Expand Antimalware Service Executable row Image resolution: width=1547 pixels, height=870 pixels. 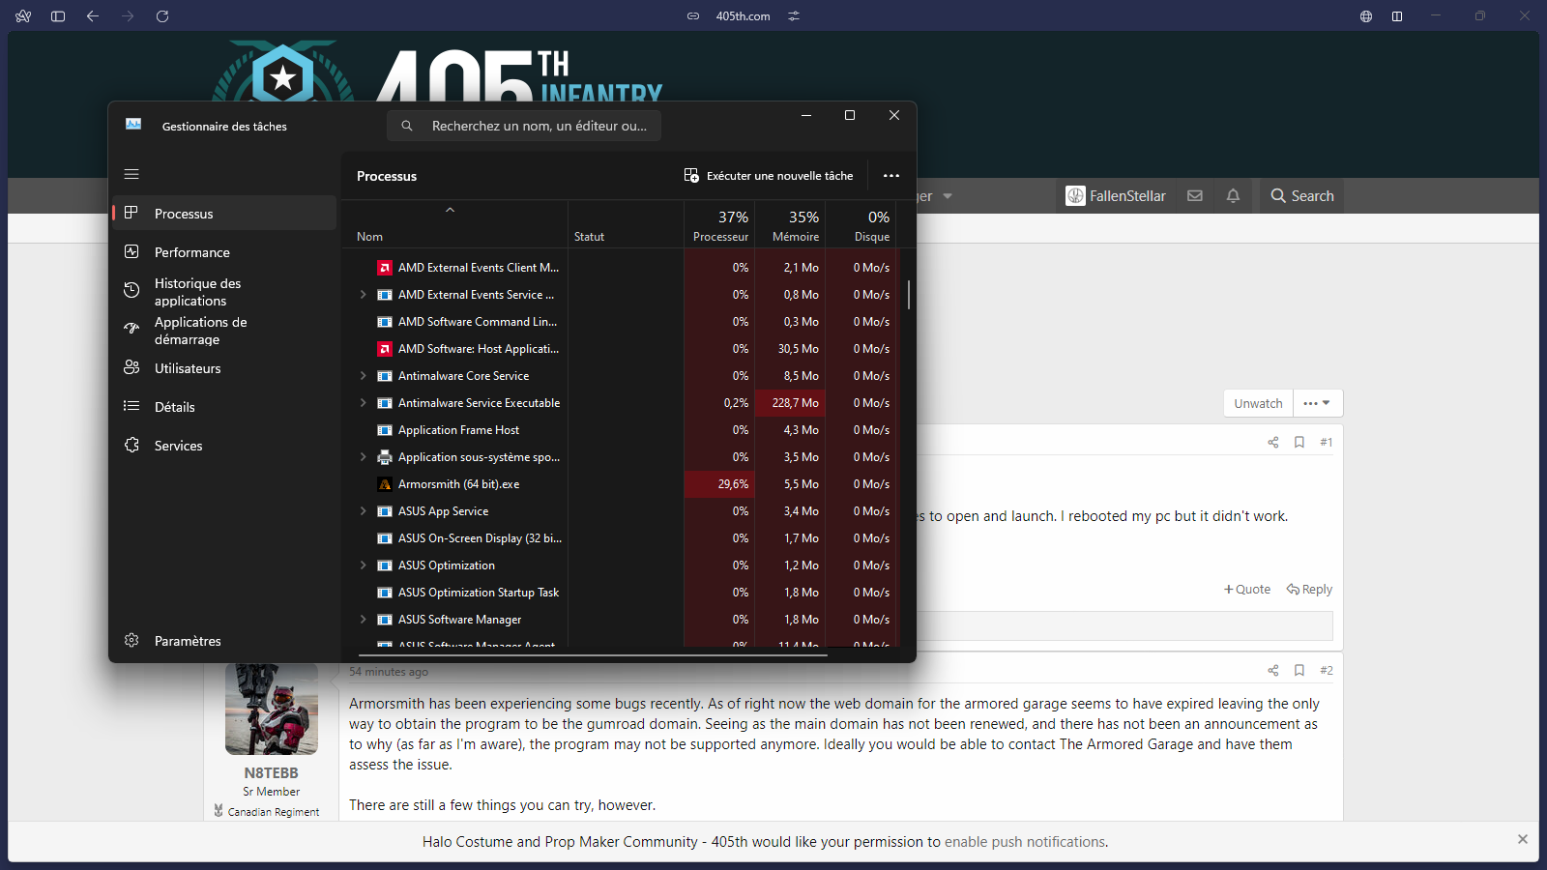click(363, 403)
